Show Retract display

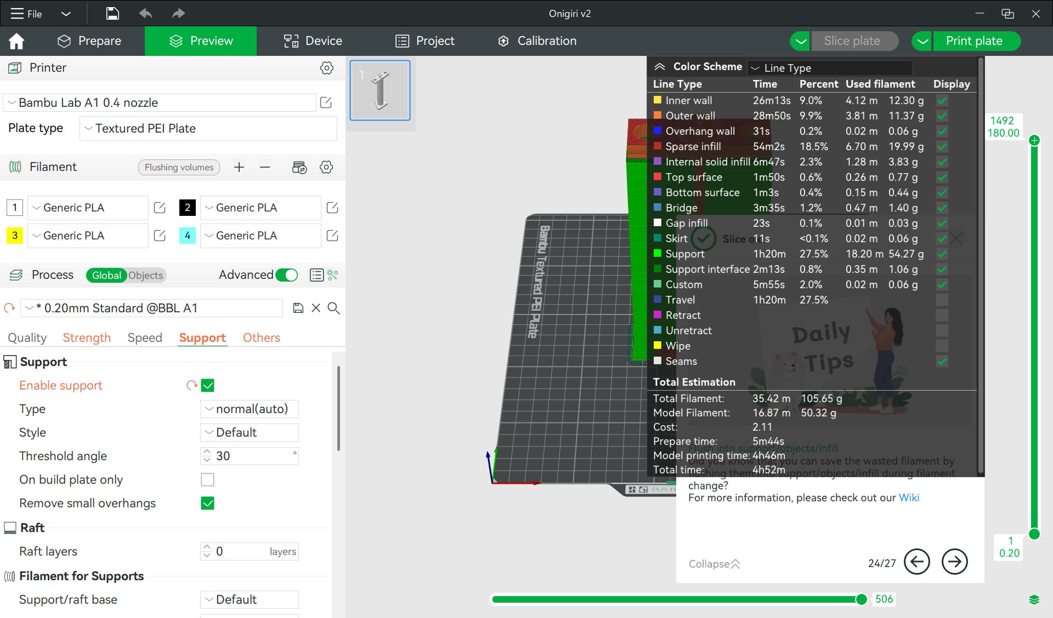tap(942, 316)
